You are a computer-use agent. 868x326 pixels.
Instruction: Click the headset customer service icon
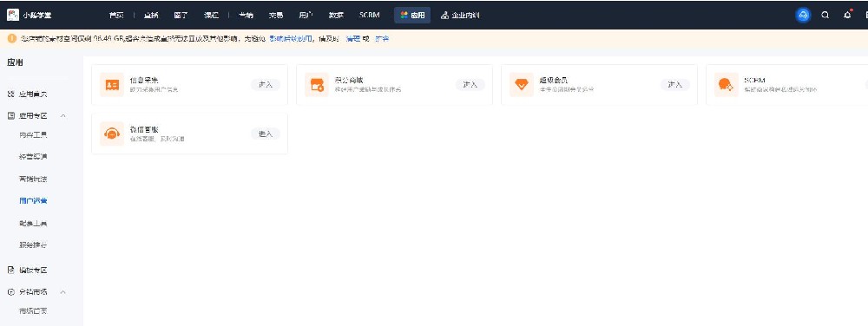[x=112, y=134]
